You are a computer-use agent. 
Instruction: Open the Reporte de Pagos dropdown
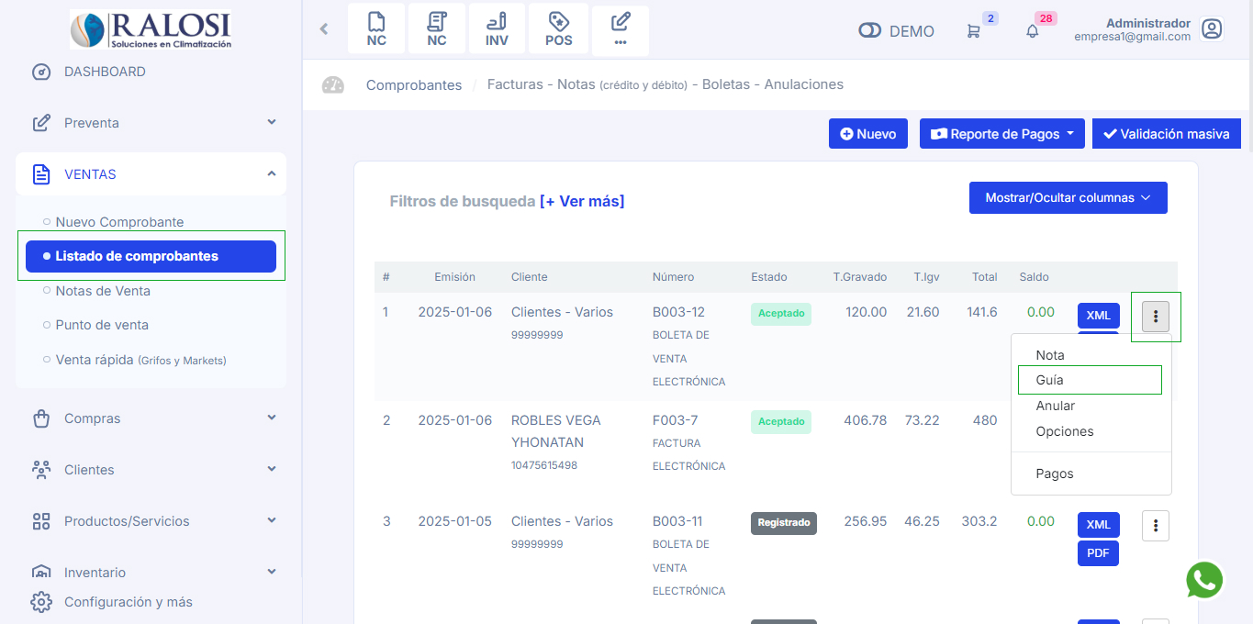[x=1002, y=134]
